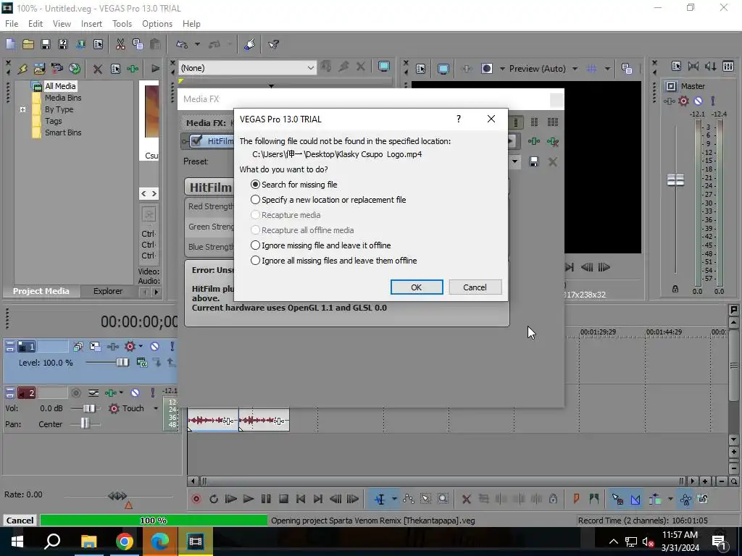Click the Save floppy disk icon
This screenshot has height=556, width=742.
(x=46, y=44)
